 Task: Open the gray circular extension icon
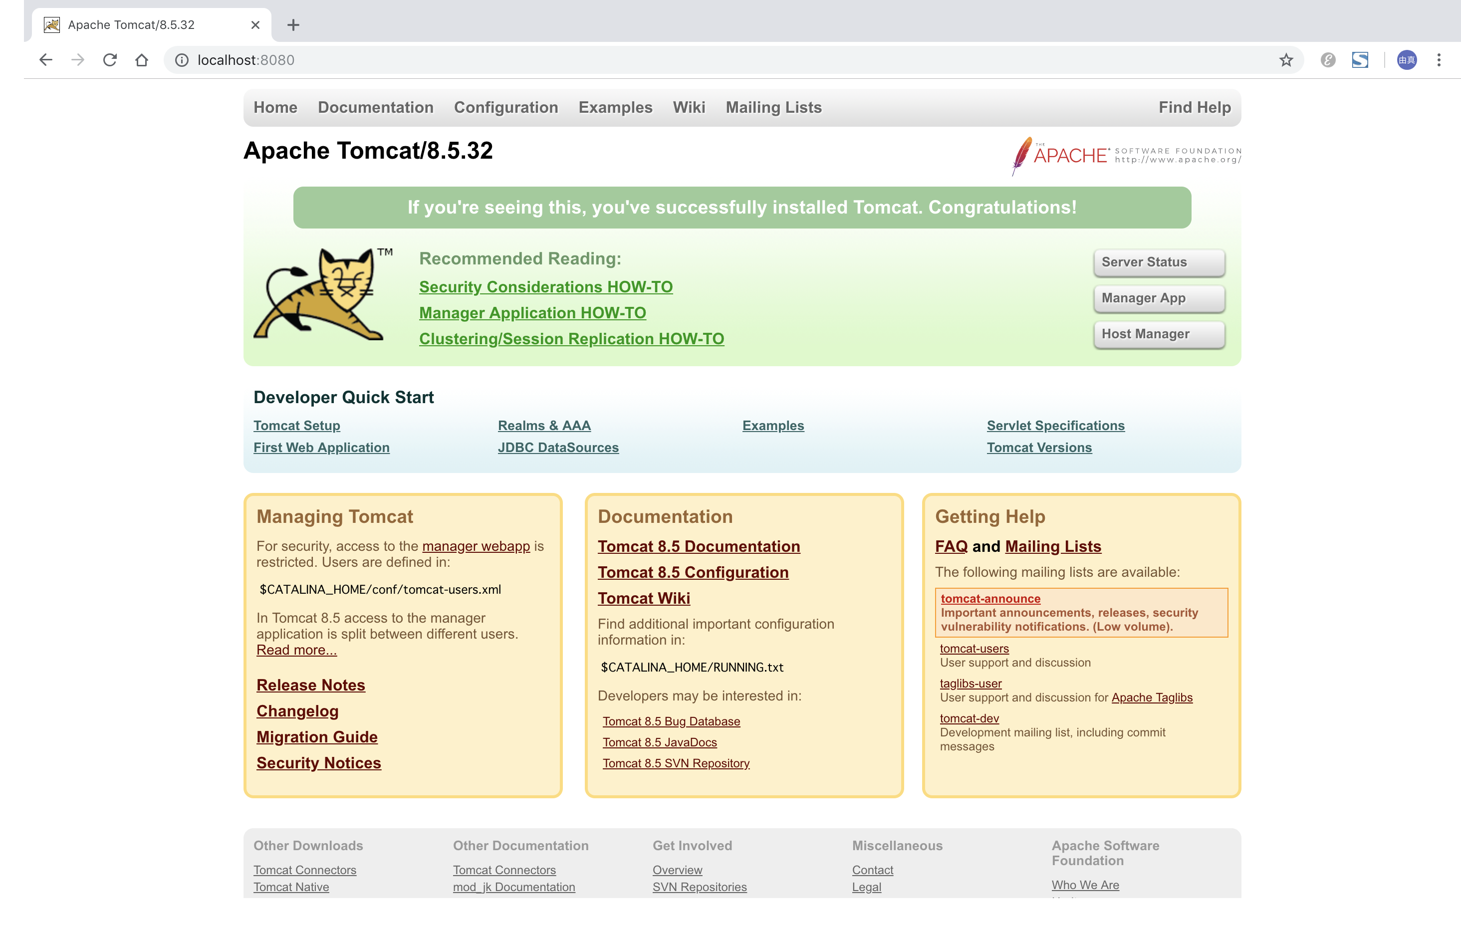pyautogui.click(x=1327, y=60)
